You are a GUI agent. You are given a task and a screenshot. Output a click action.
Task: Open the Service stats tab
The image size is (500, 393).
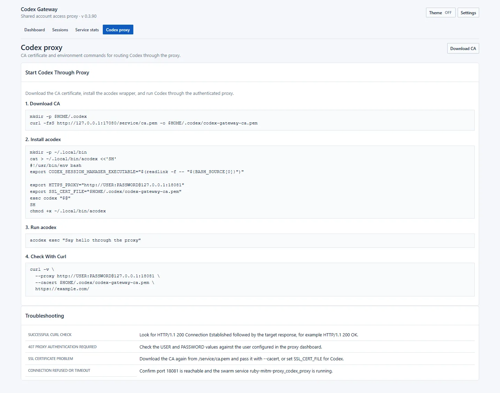pos(87,30)
